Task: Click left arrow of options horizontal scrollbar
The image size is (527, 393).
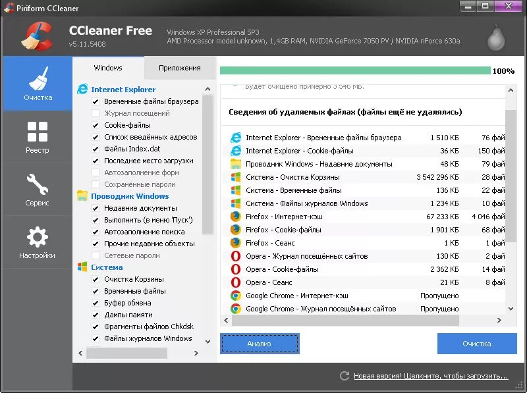Action: click(x=80, y=353)
